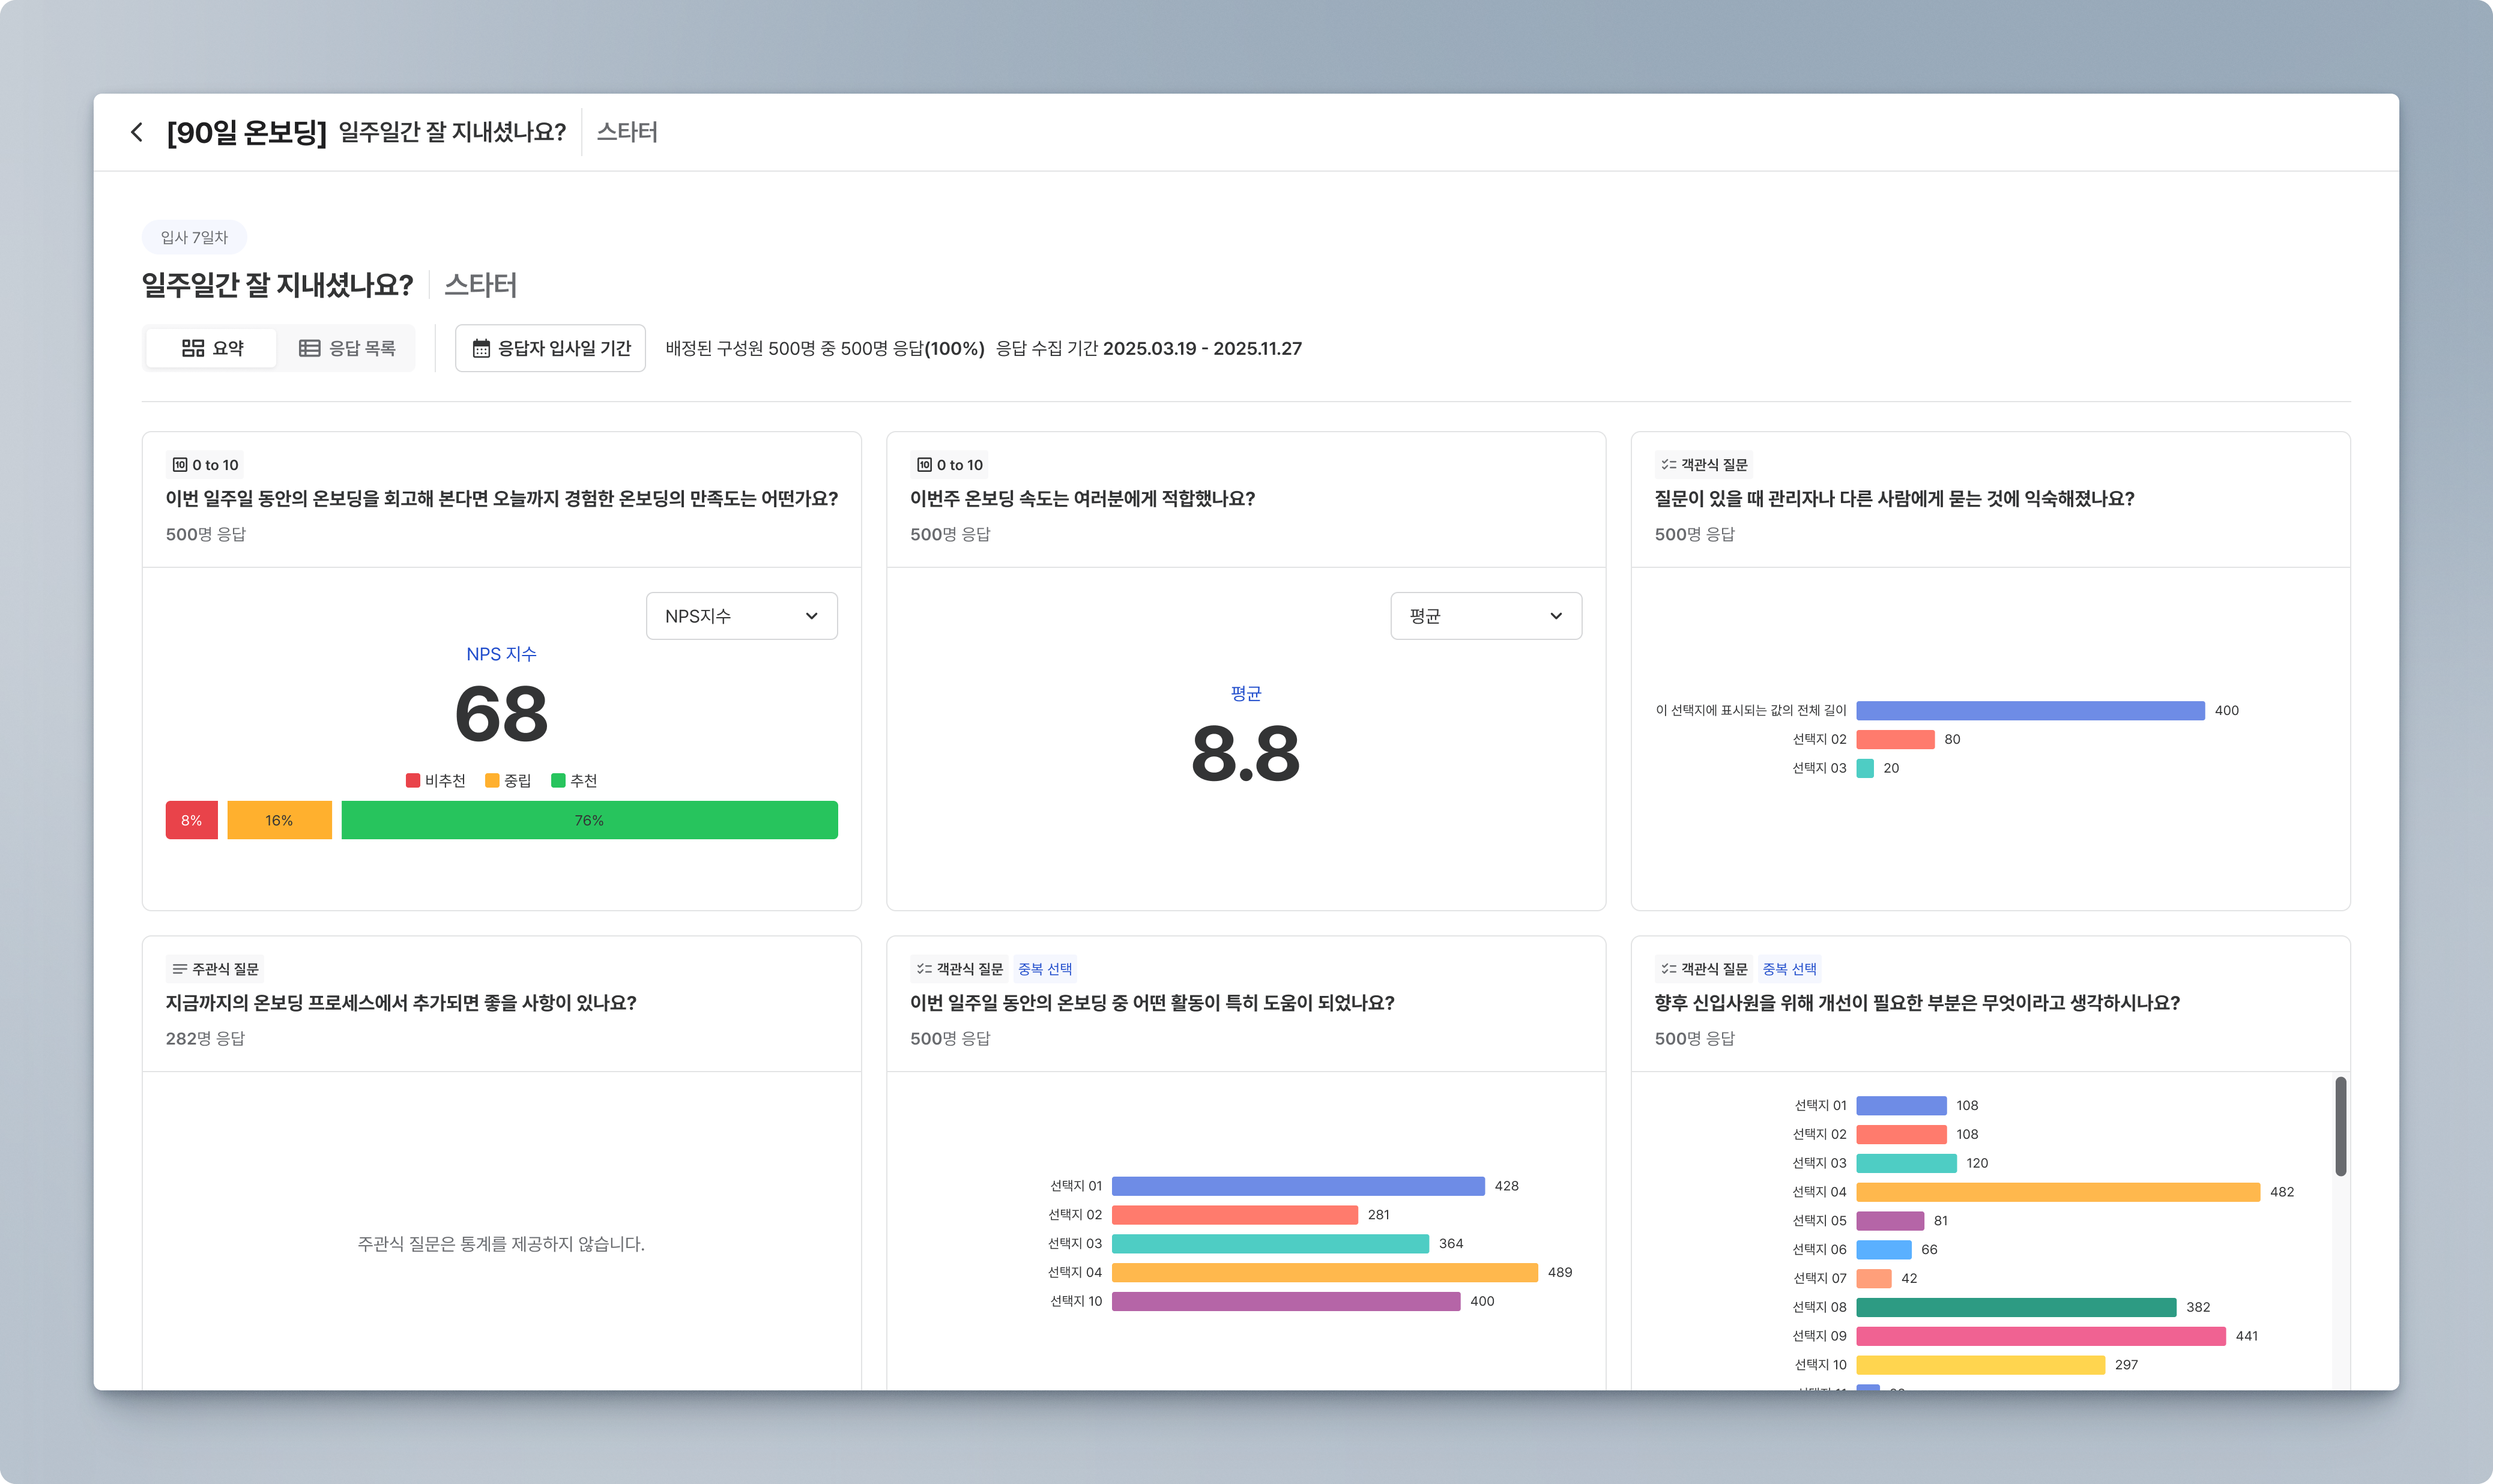2493x1484 pixels.
Task: Open the 평균 dropdown
Action: pos(1485,616)
